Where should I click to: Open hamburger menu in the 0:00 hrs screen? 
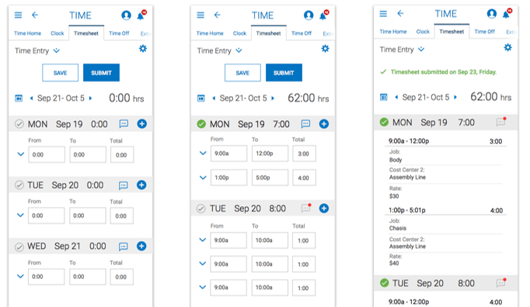[18, 16]
